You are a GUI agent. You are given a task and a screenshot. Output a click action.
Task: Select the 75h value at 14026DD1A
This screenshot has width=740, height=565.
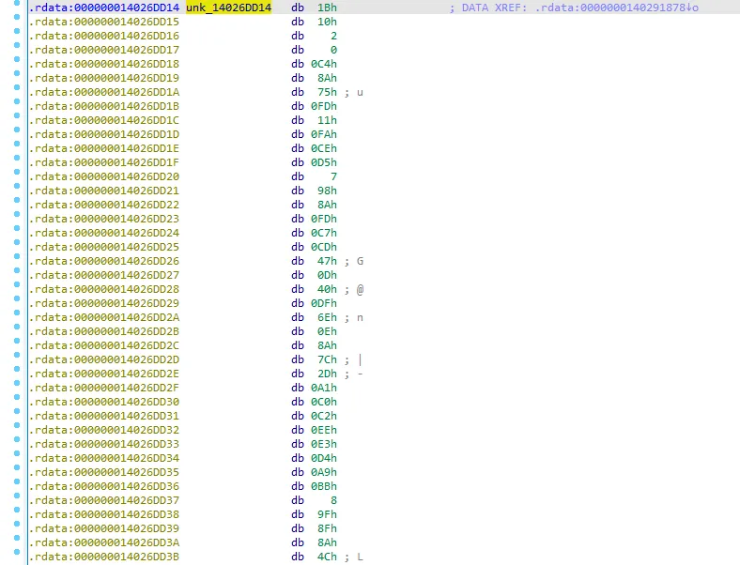pyautogui.click(x=328, y=92)
